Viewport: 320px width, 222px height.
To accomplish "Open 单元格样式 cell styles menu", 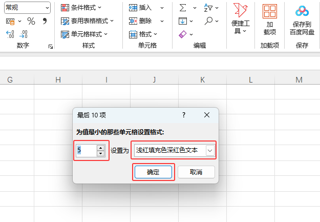I will (84, 34).
